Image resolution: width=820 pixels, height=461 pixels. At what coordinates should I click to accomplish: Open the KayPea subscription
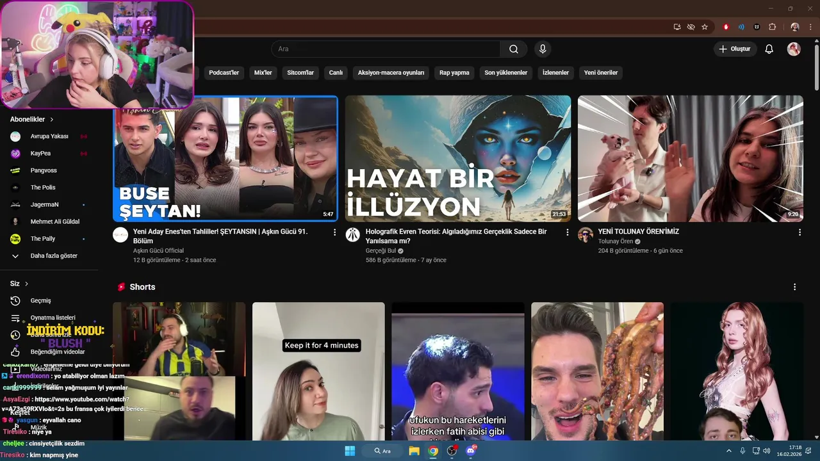[x=49, y=154]
